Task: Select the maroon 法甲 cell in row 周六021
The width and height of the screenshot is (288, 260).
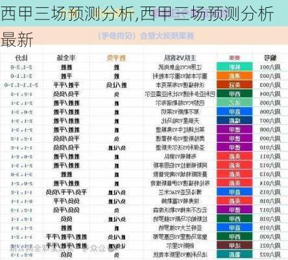Action: coord(234,246)
